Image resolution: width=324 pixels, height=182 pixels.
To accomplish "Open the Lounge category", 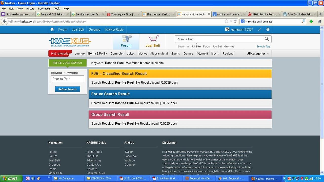I will point(79,53).
